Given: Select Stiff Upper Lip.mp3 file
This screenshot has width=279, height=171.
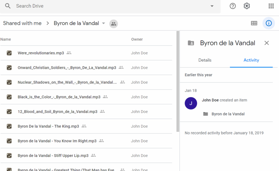Looking at the screenshot, I should click(x=53, y=155).
